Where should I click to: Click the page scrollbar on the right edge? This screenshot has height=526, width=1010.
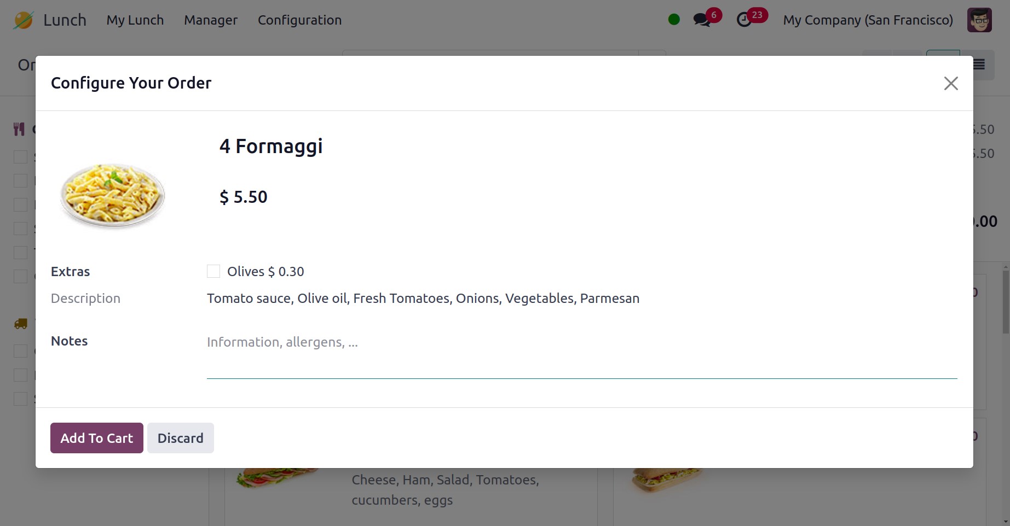1005,301
